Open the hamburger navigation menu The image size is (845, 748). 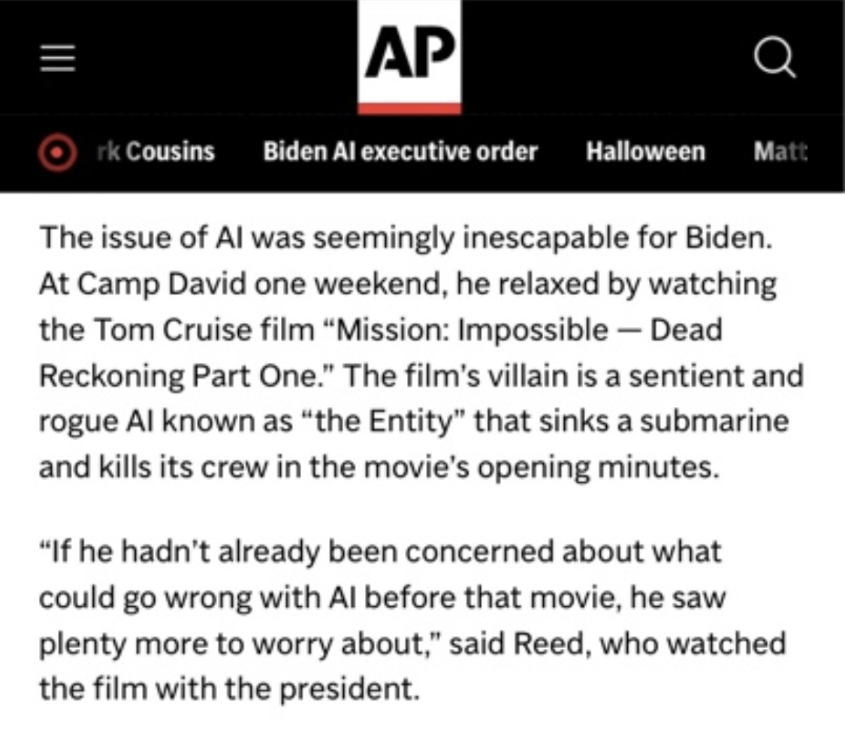(58, 58)
